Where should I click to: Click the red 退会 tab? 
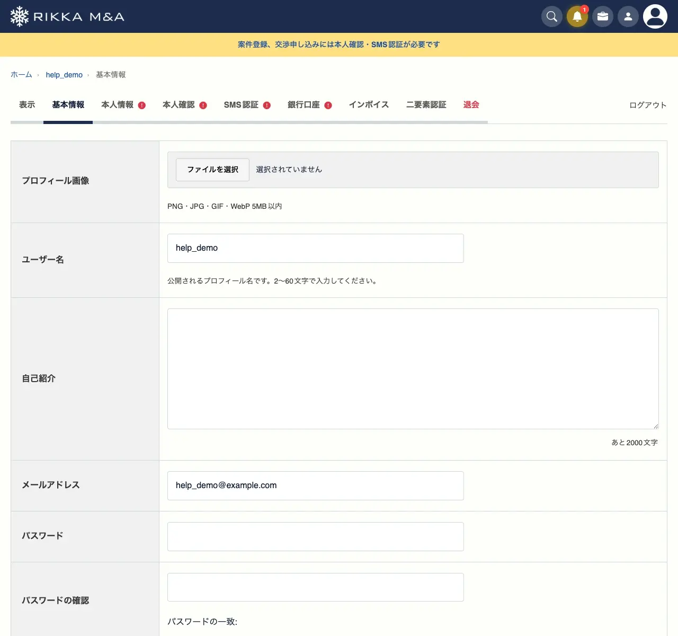[x=471, y=105]
